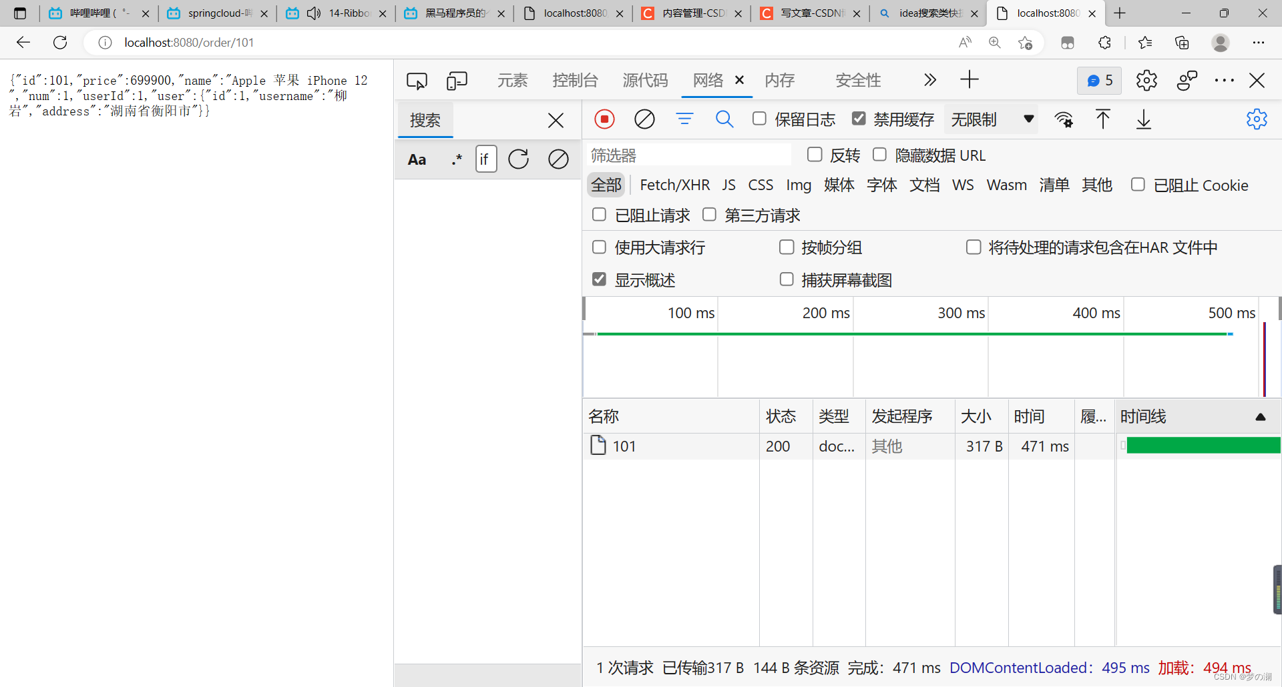Select the 101 request row
Screen dimensions: 1282x687
[932, 446]
